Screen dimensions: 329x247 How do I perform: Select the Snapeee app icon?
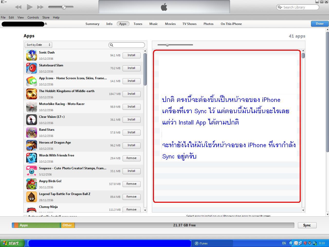pyautogui.click(x=31, y=171)
